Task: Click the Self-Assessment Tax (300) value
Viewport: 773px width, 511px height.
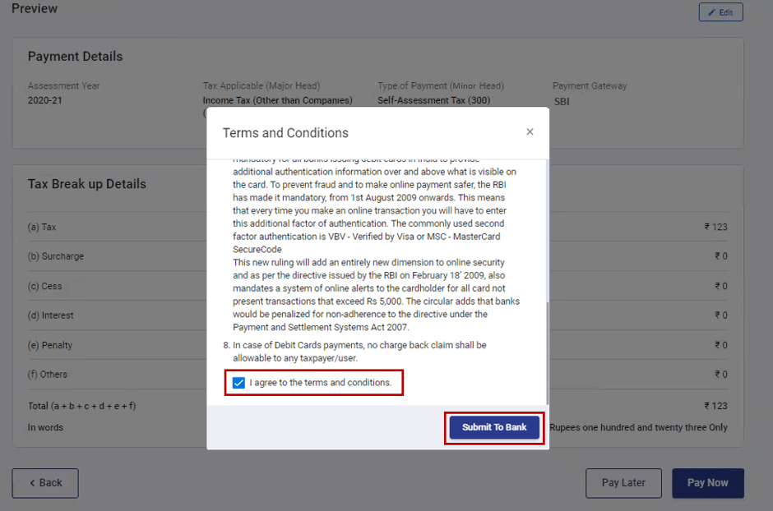Action: coord(433,101)
